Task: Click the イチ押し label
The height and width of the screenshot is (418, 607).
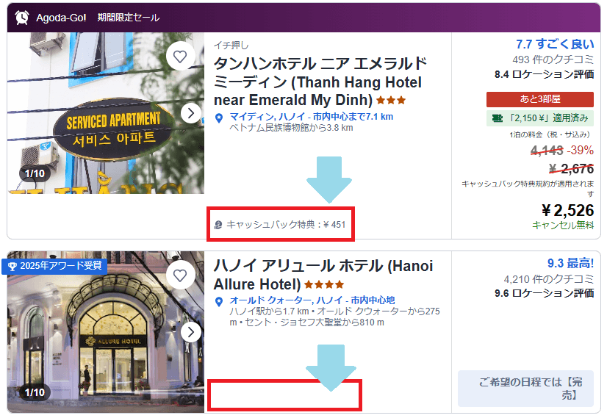Action: coord(231,46)
